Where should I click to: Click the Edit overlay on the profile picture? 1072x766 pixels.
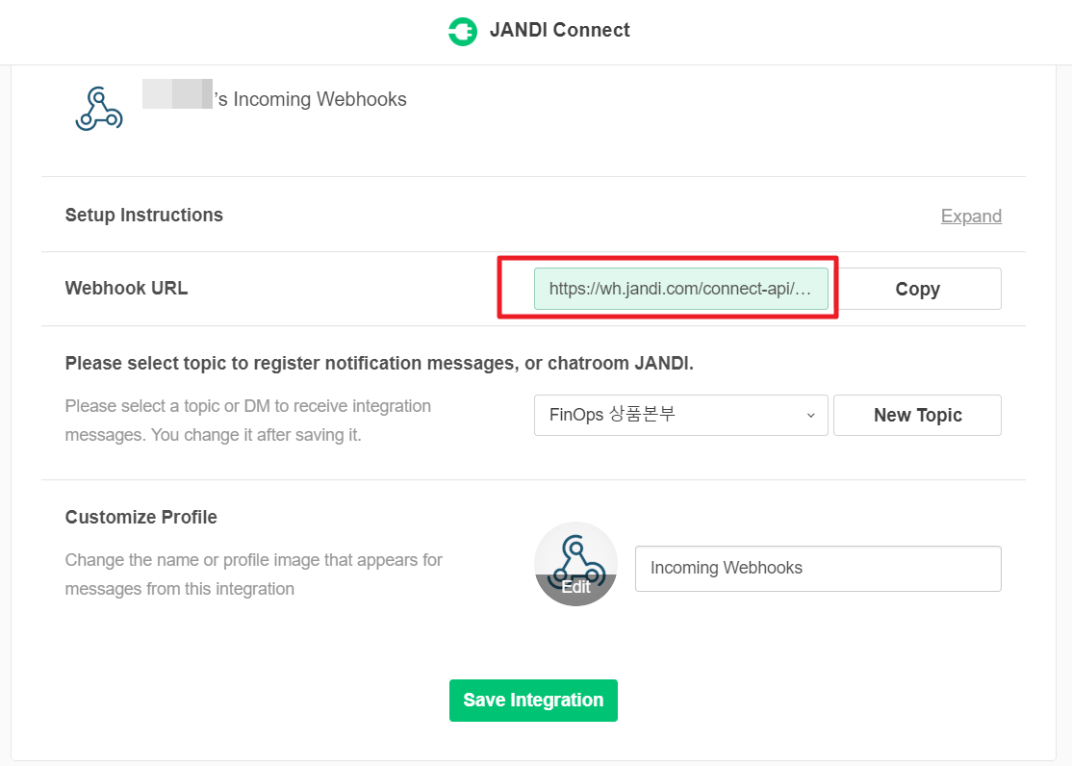point(575,589)
